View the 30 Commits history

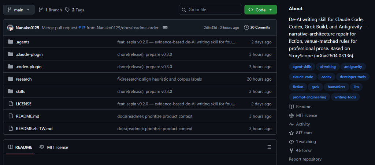coord(257,27)
